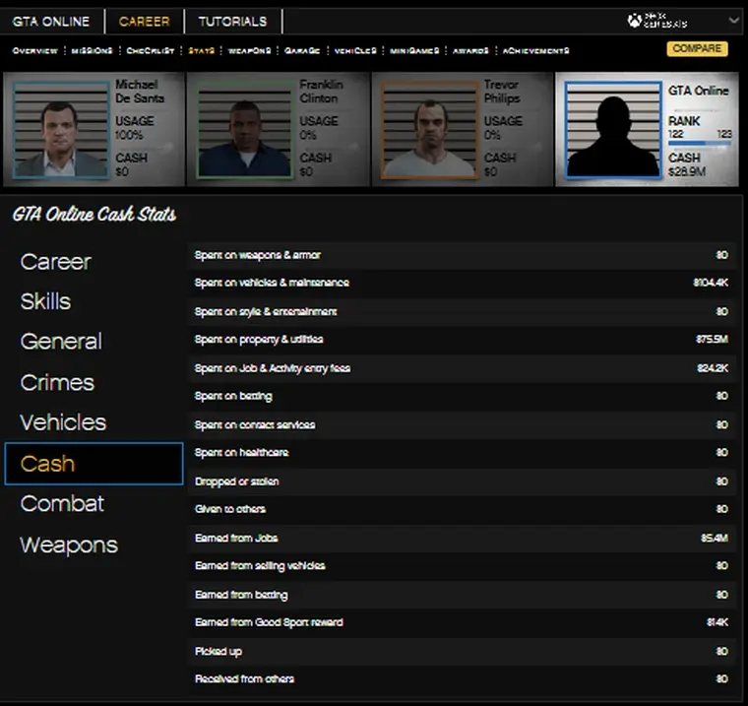
Task: Switch to the GTA Online tab
Action: pos(51,21)
